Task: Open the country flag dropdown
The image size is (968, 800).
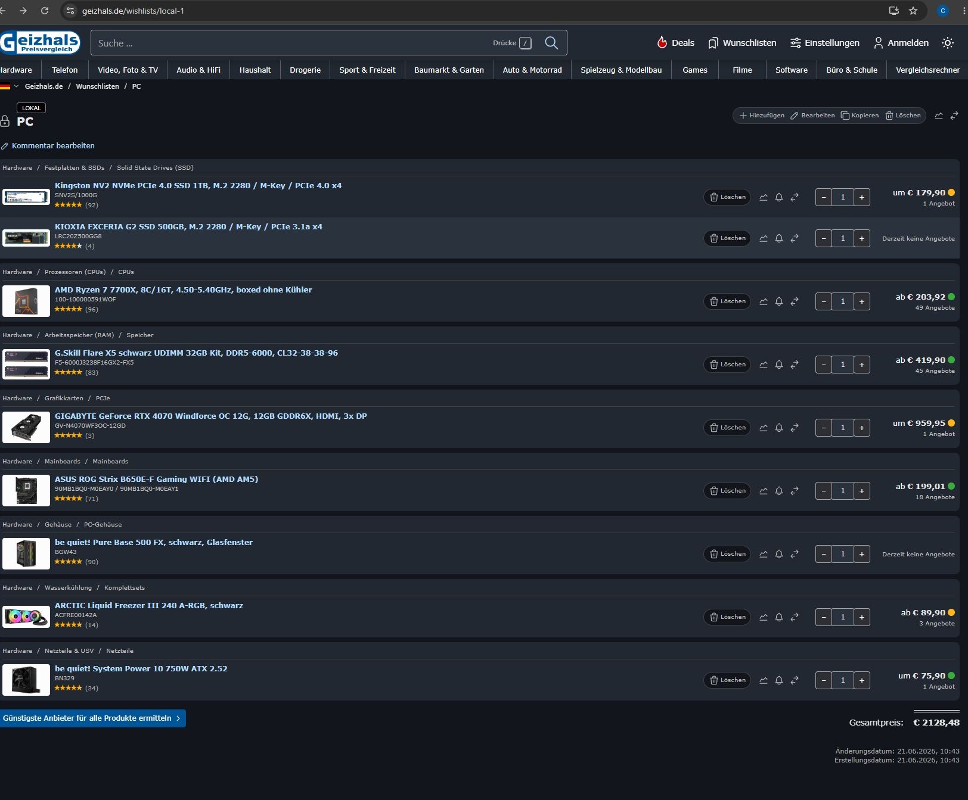Action: pos(9,86)
